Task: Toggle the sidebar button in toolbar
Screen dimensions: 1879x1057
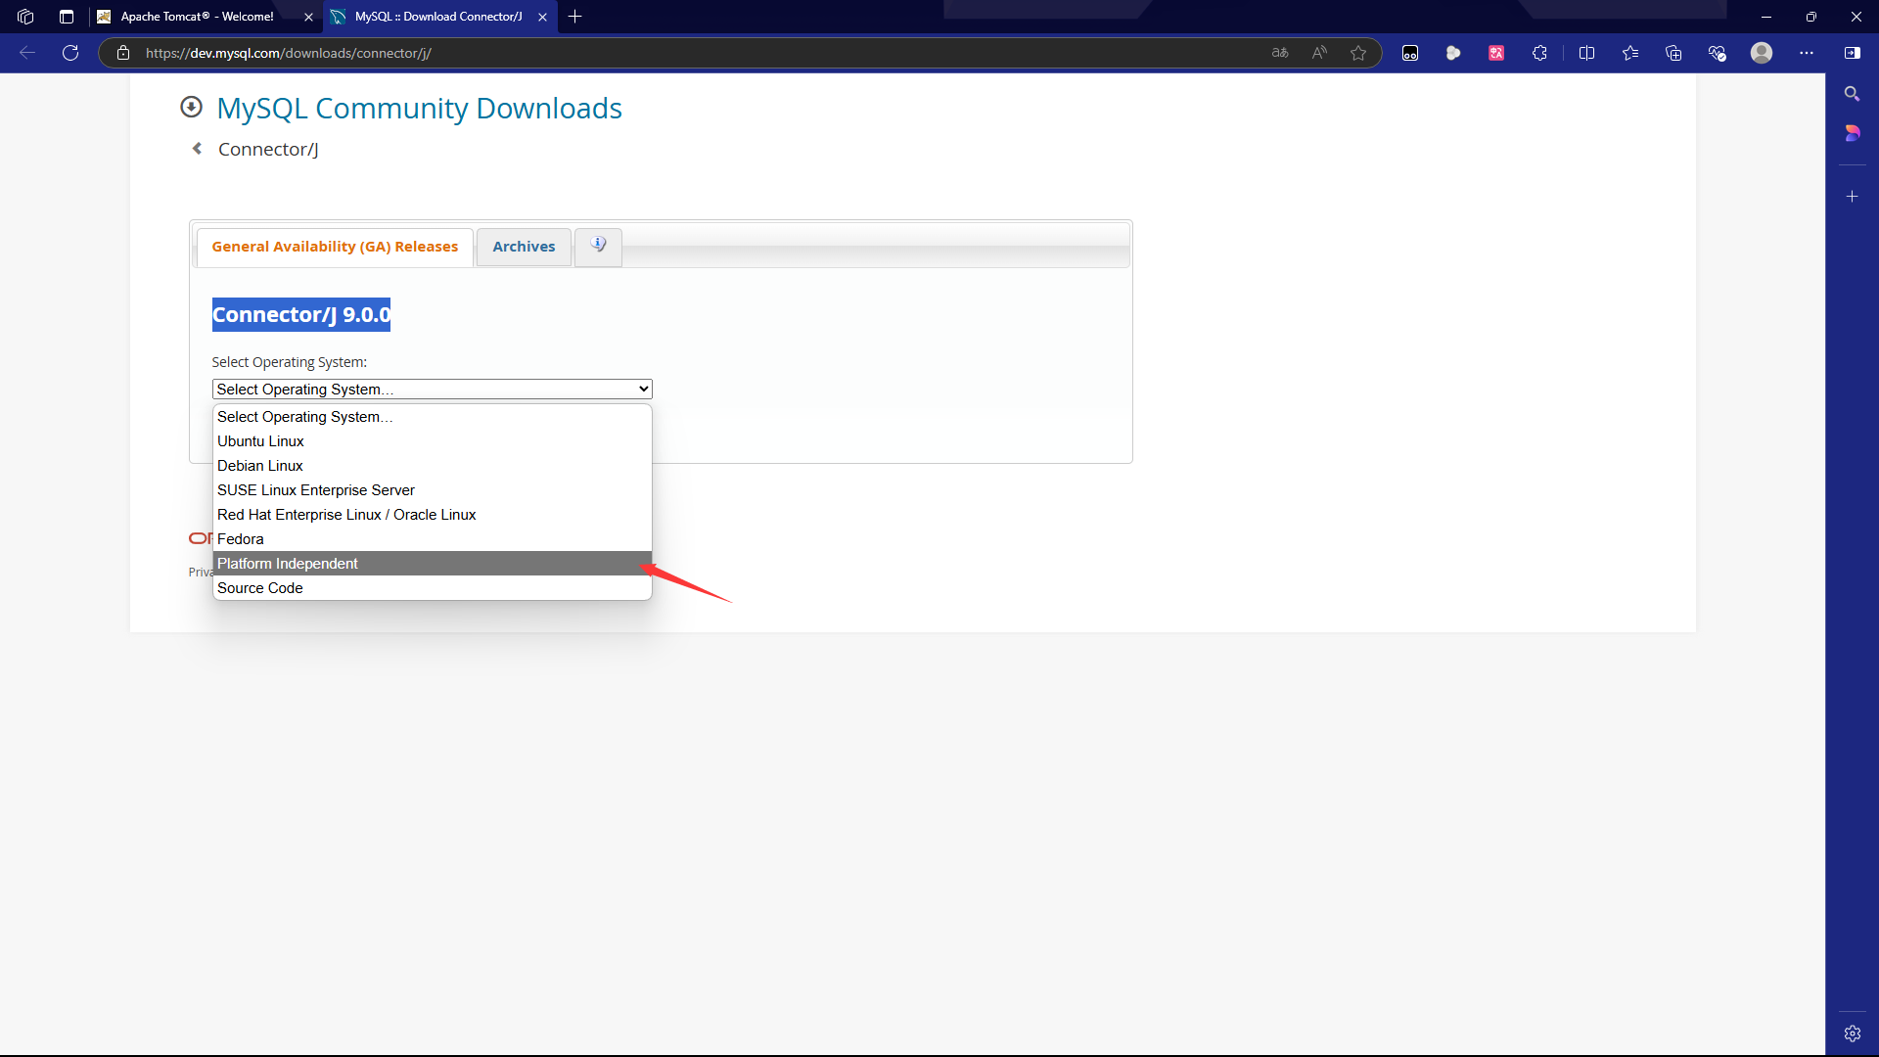Action: (x=1852, y=53)
